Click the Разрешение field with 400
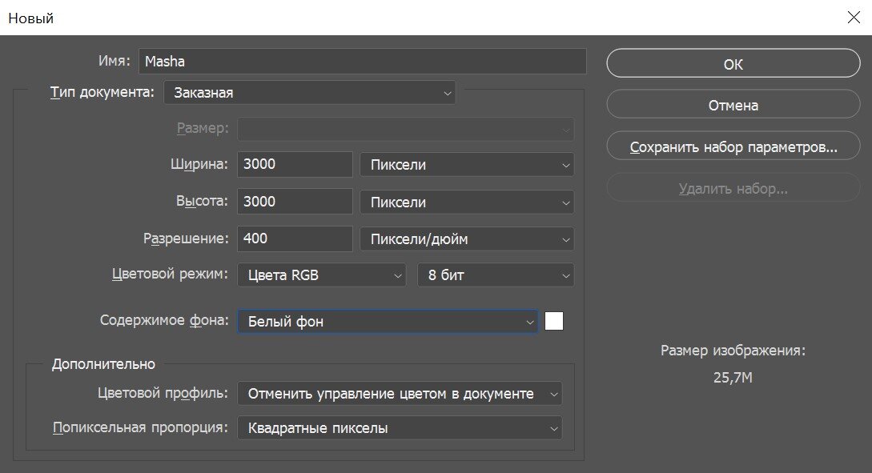Image resolution: width=872 pixels, height=473 pixels. click(295, 239)
